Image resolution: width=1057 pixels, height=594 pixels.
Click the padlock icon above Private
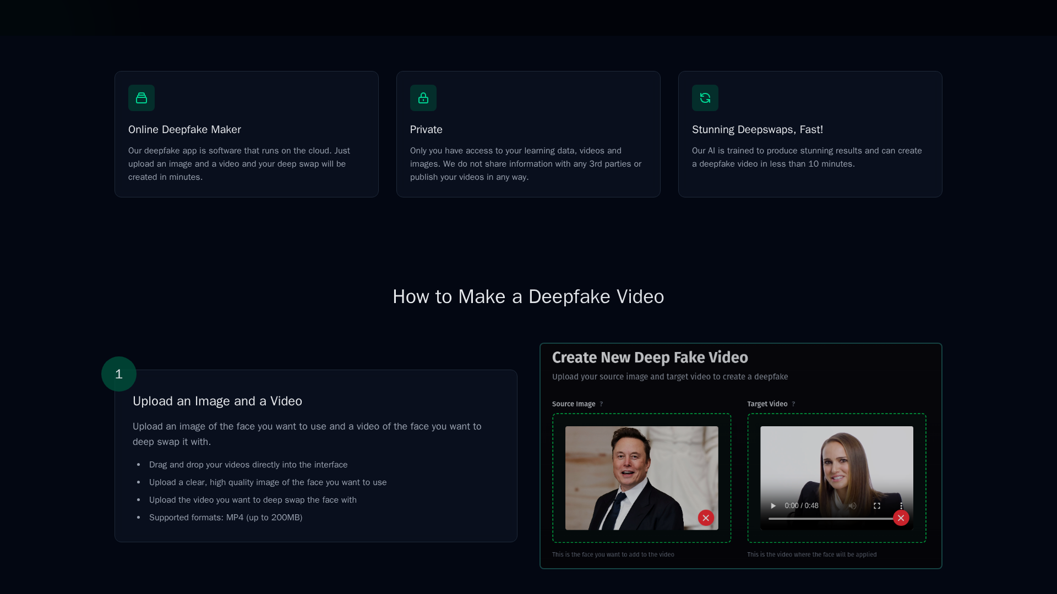[423, 98]
